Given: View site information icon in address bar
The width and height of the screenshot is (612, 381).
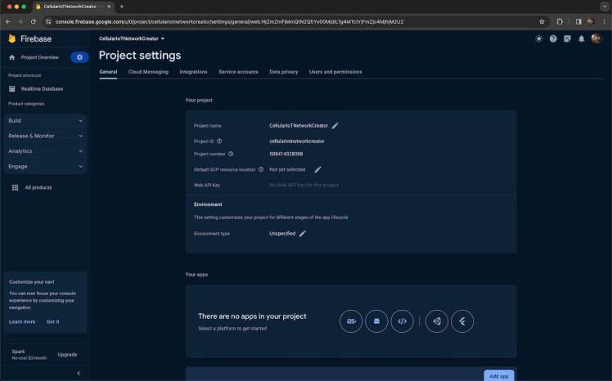Looking at the screenshot, I should tap(48, 22).
